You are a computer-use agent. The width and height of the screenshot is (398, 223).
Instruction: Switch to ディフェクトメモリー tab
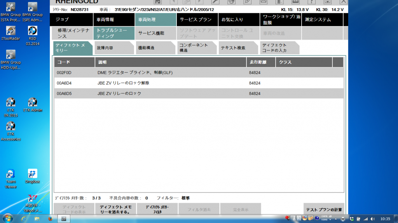click(73, 48)
